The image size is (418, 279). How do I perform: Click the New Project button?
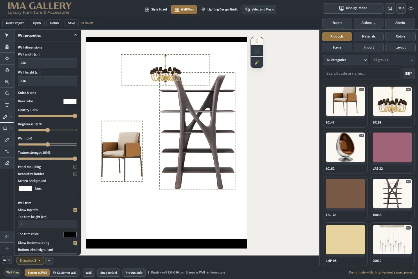15,23
